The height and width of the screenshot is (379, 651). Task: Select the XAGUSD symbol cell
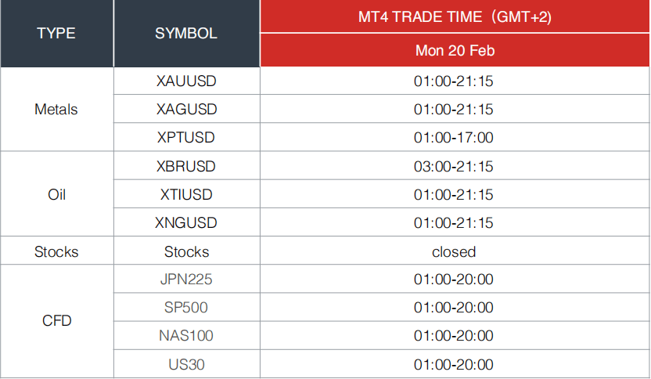[x=186, y=110]
